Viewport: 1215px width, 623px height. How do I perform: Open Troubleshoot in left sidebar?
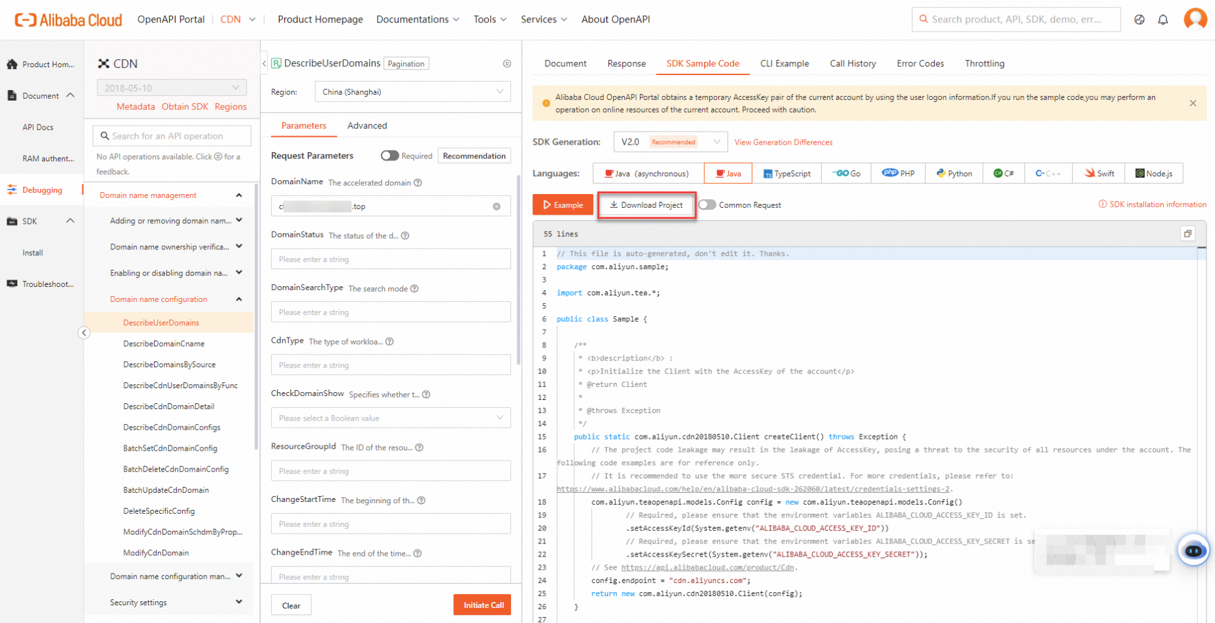[x=41, y=284]
